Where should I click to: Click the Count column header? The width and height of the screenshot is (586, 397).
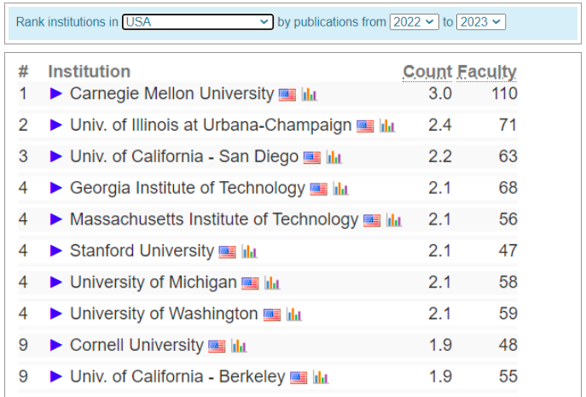[427, 72]
